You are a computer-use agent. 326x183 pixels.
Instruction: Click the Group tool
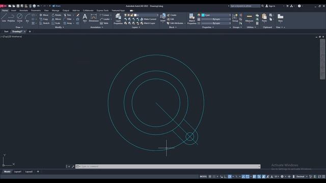tap(235, 18)
